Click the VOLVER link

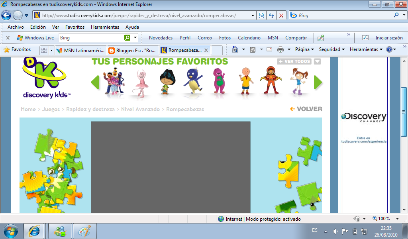306,109
